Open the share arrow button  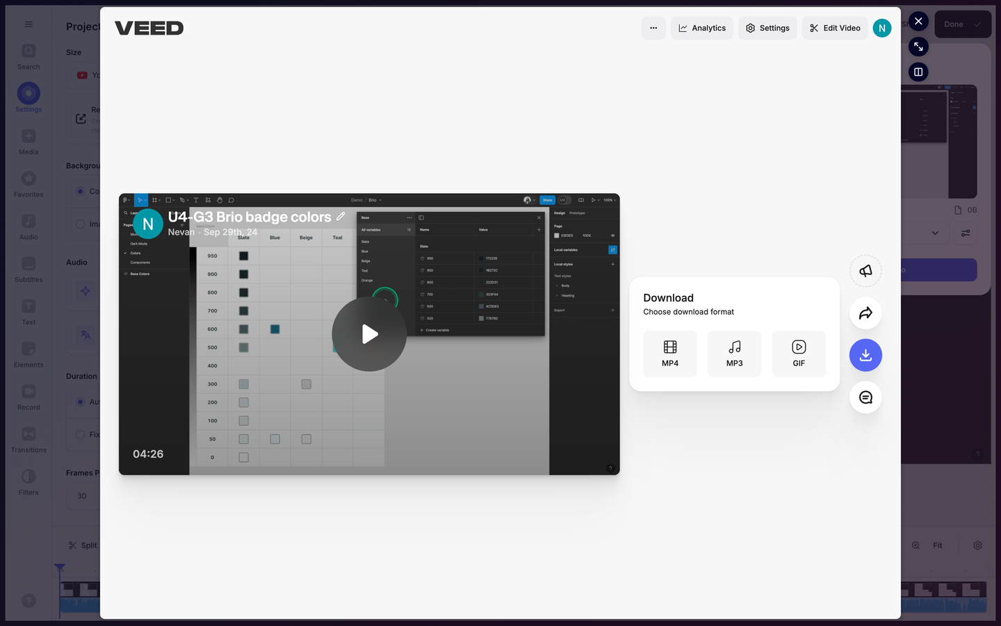pos(865,313)
